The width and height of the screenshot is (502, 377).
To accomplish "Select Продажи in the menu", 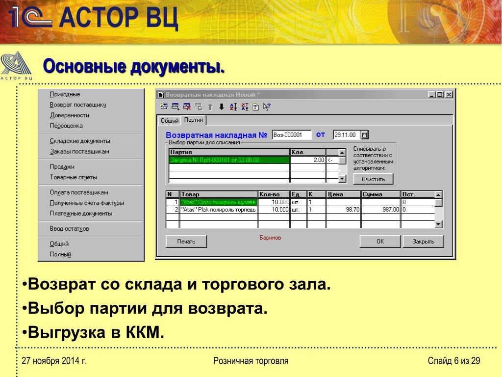I will (x=62, y=167).
